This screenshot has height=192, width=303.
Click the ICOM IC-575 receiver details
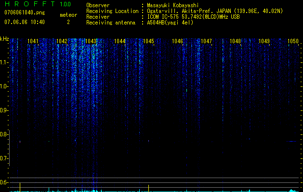click(x=193, y=17)
